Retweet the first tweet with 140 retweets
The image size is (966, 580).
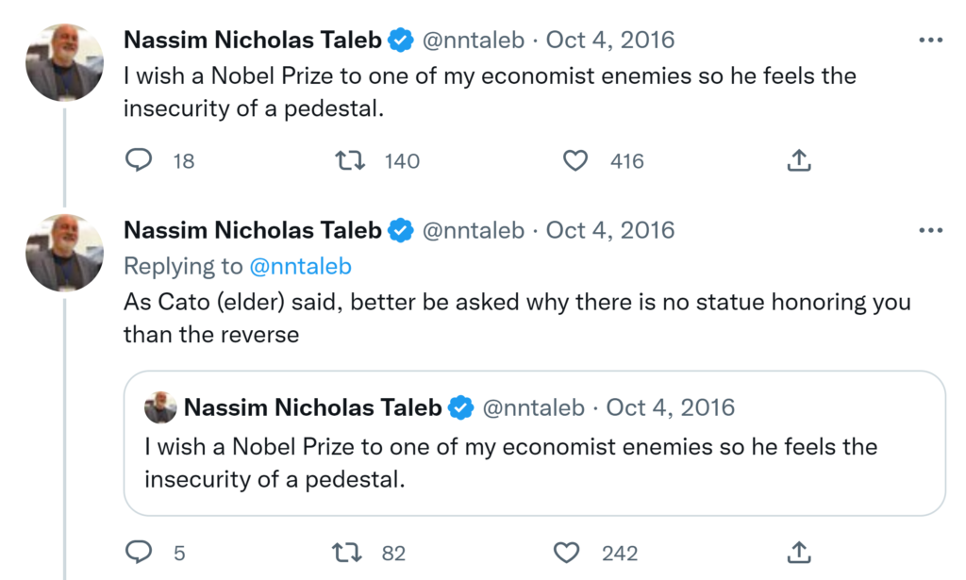(350, 161)
